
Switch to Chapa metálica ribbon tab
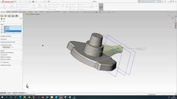(22, 12)
